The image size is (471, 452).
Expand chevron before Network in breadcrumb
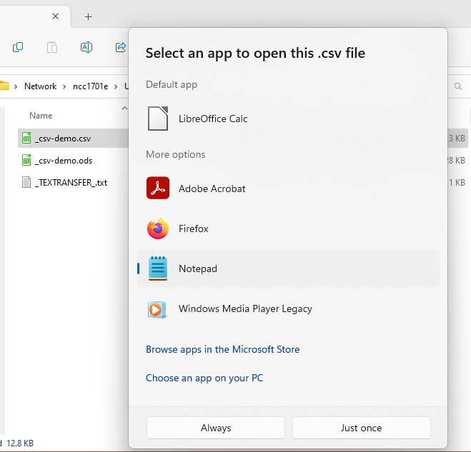[16, 86]
